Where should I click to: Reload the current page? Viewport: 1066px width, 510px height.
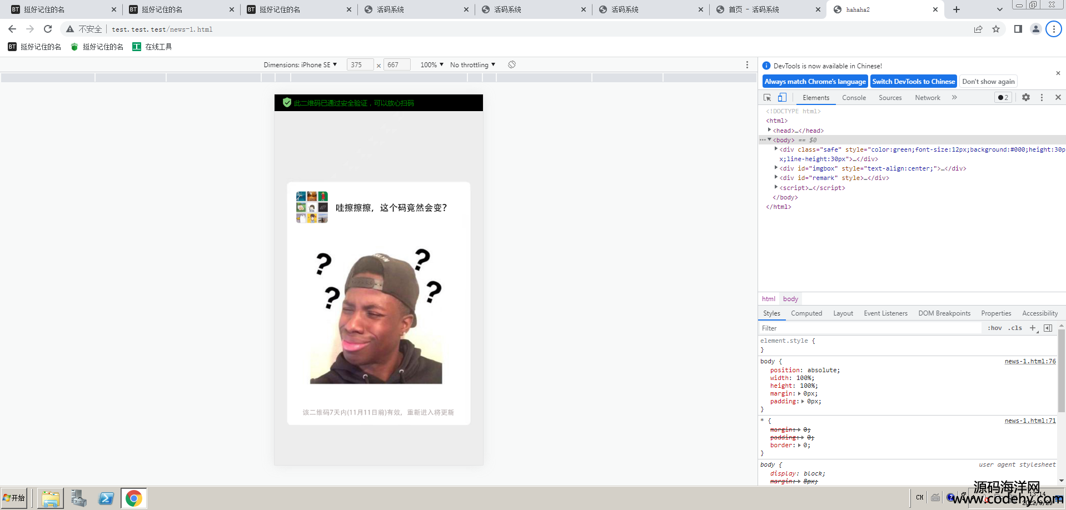point(48,29)
